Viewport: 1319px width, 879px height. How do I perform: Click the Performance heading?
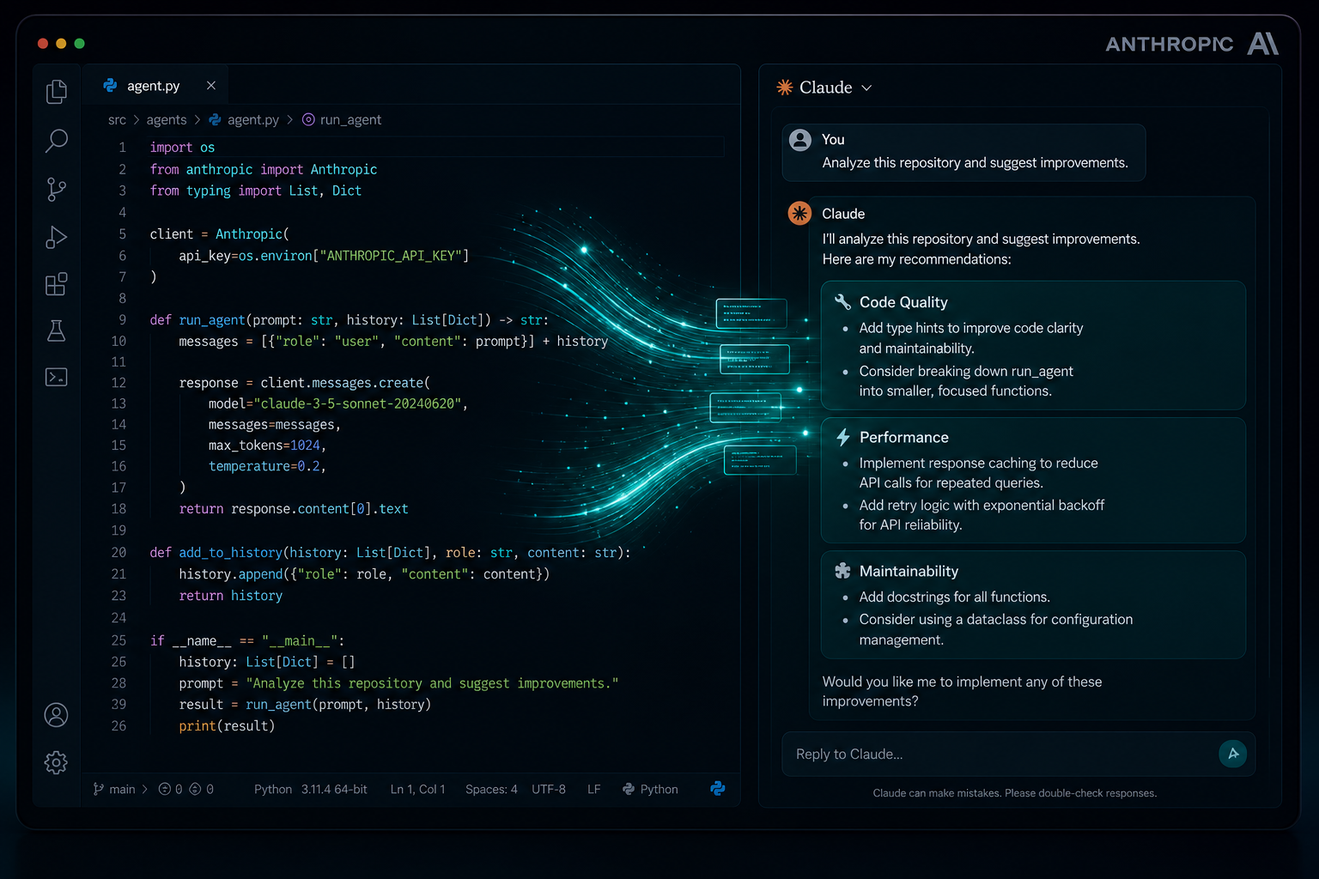point(903,437)
